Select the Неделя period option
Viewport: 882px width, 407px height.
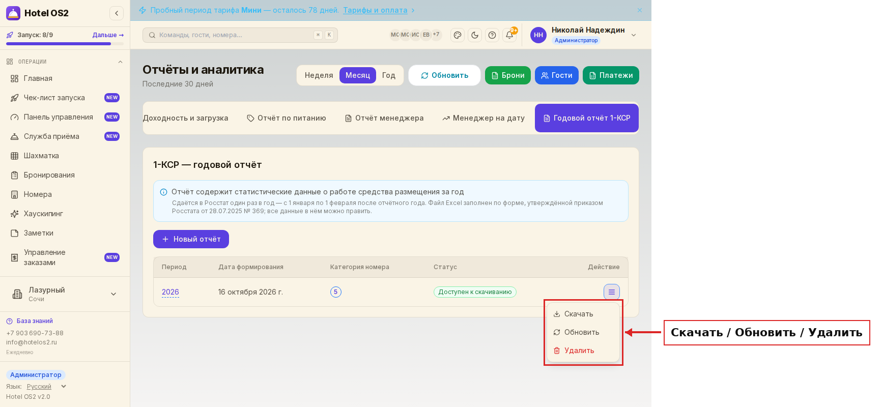click(319, 75)
